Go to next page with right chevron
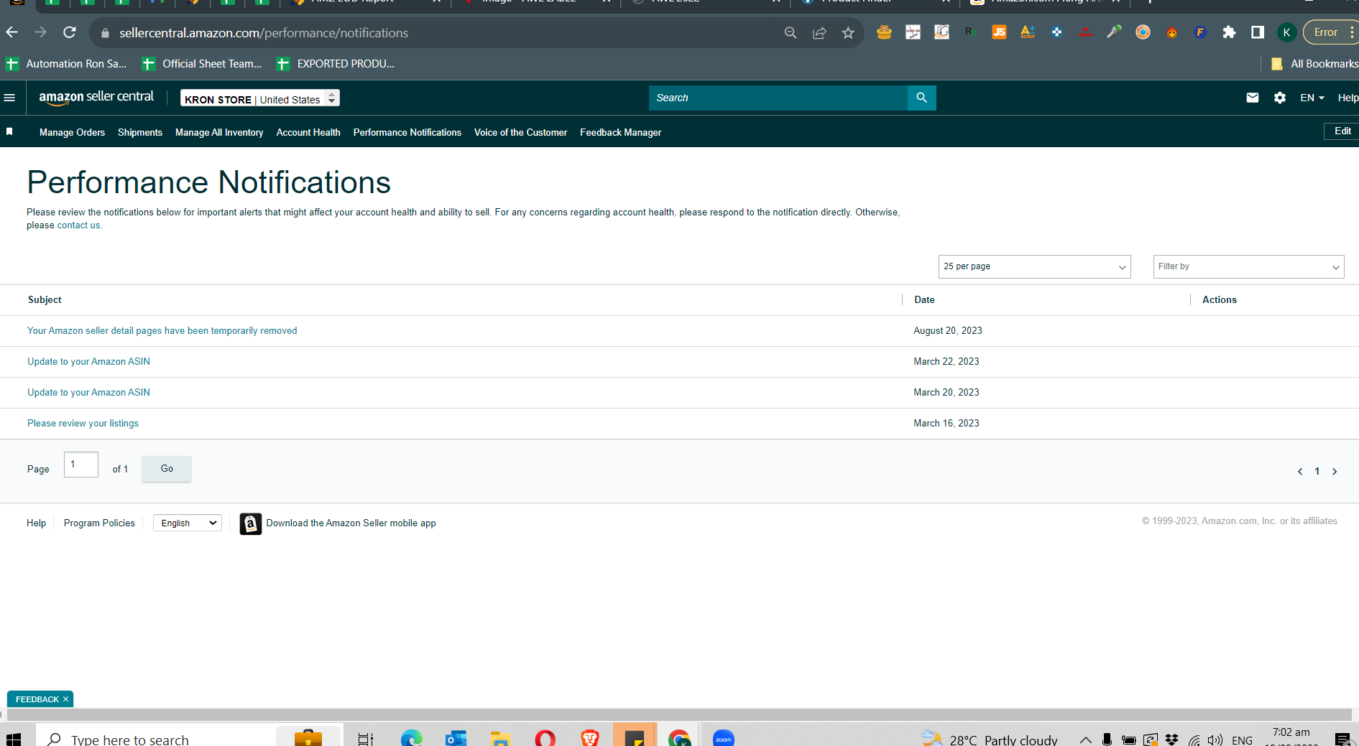 pos(1335,472)
